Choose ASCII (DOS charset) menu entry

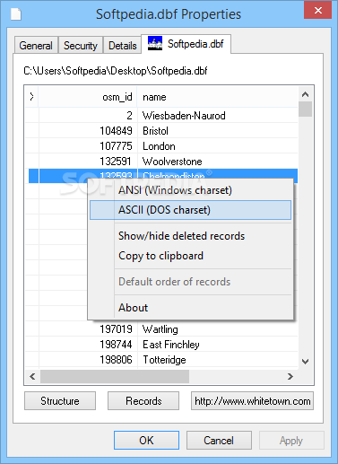[x=190, y=210]
